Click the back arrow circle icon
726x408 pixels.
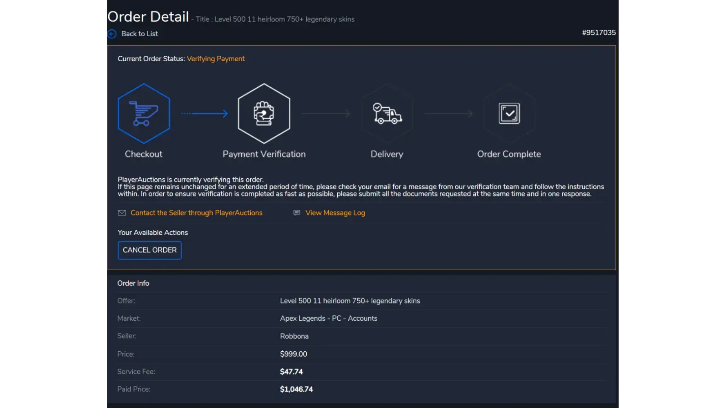(111, 34)
